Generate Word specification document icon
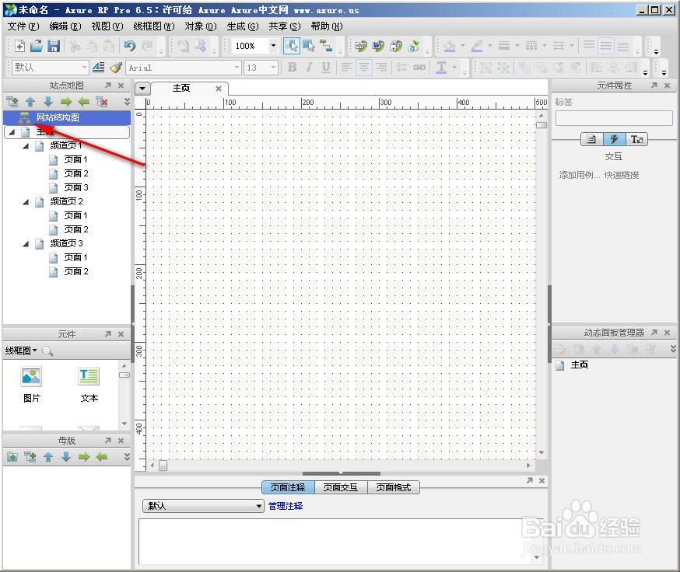The height and width of the screenshot is (572, 680). [x=378, y=46]
